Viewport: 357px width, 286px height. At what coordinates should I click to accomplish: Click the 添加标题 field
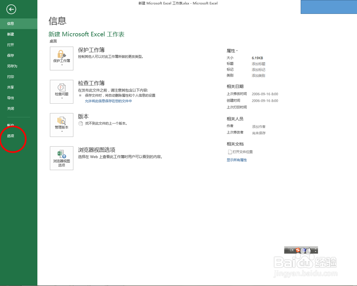(x=258, y=64)
